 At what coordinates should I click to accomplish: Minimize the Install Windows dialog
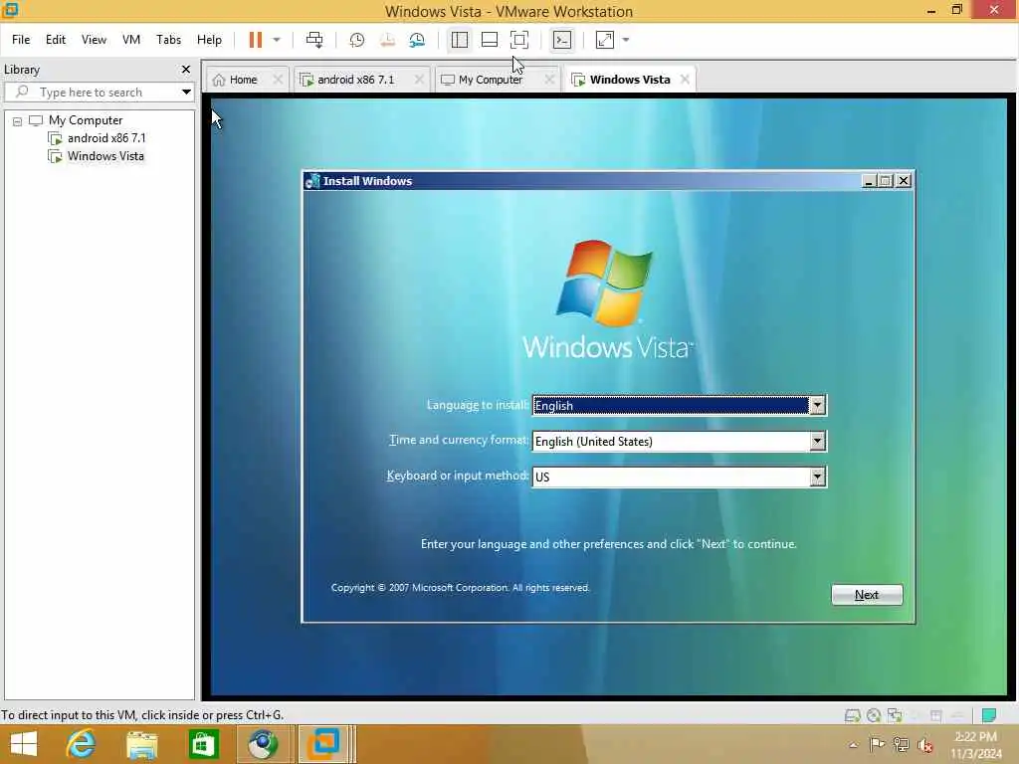[x=868, y=181]
